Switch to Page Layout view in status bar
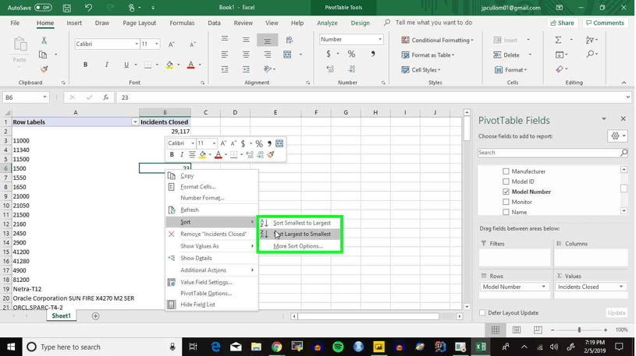Viewport: 636px width, 356px height. (517, 330)
